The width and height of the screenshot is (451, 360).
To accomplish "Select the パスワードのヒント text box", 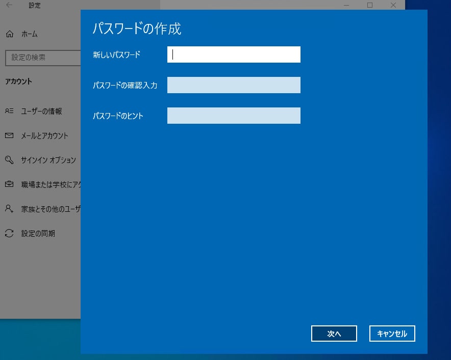I will point(234,116).
